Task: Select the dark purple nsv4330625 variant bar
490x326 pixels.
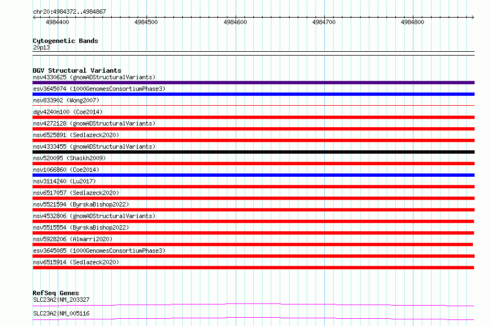Action: pos(253,83)
